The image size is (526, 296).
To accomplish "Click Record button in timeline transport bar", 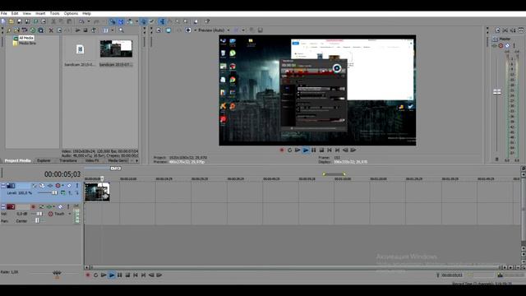I will 88,275.
